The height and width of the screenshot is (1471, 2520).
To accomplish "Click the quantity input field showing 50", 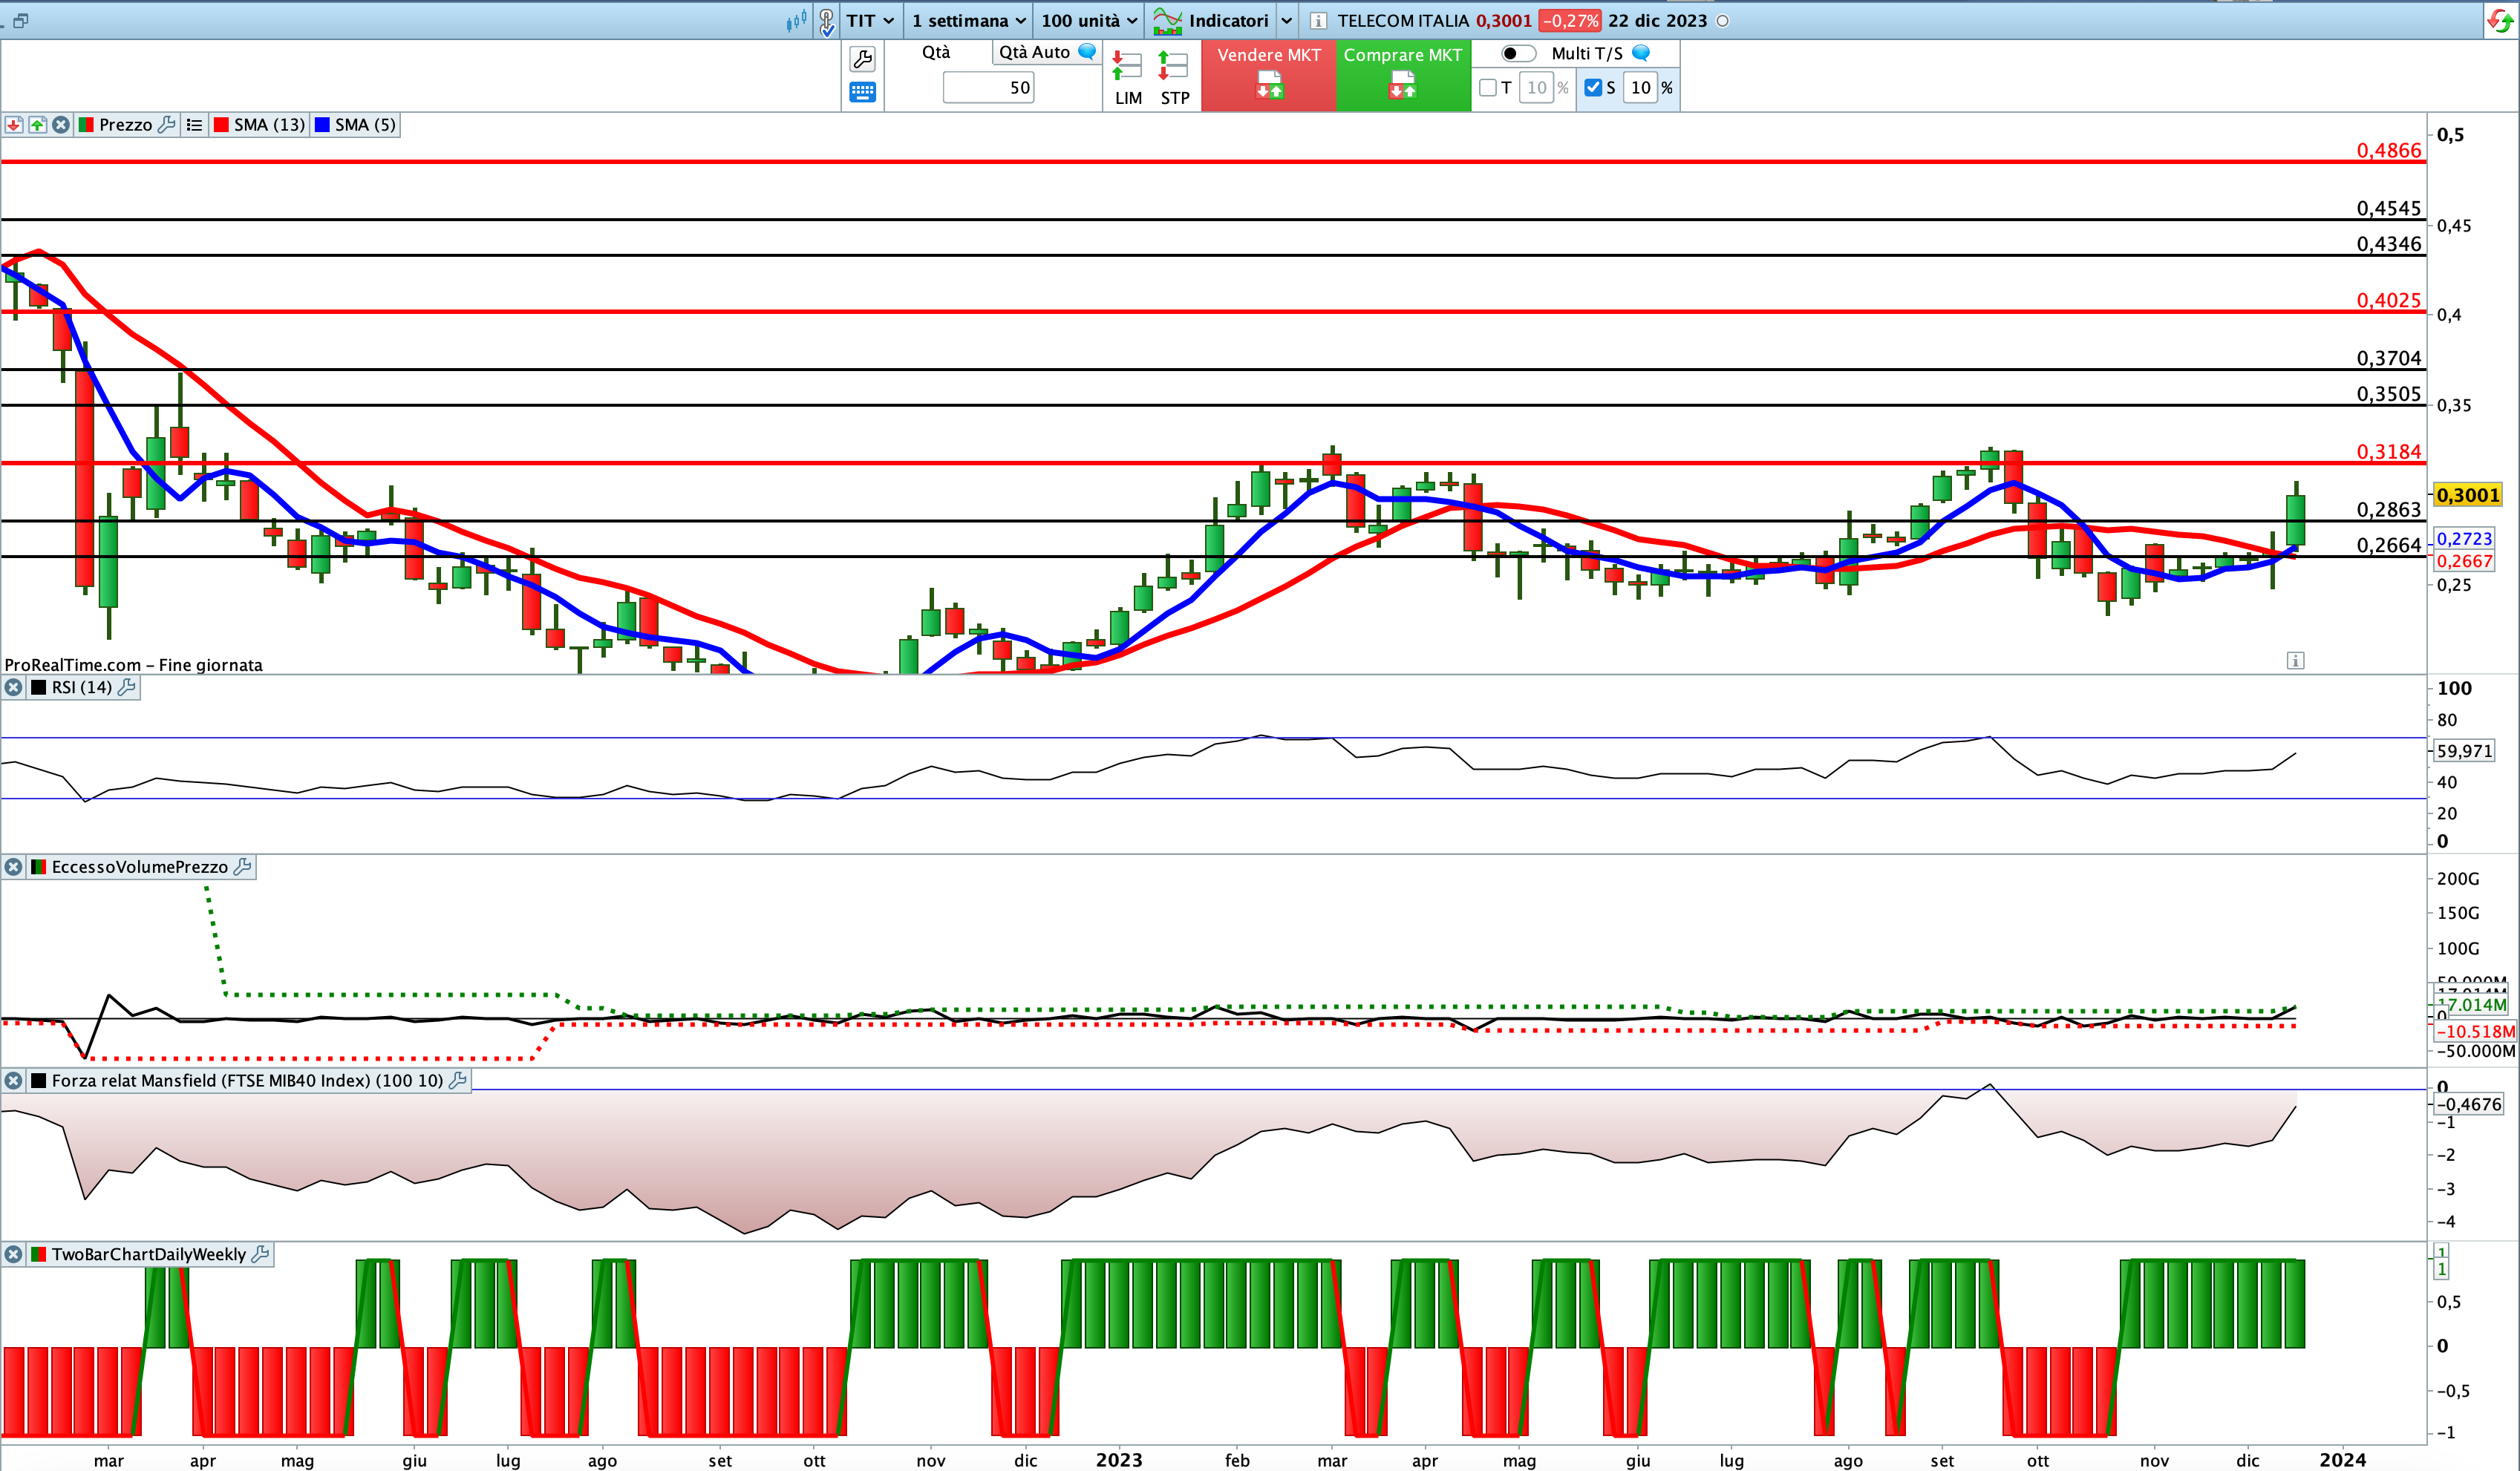I will coord(988,88).
